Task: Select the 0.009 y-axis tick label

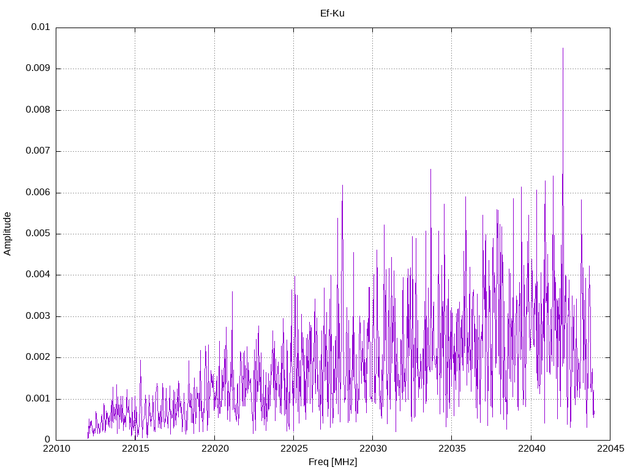Action: (x=37, y=69)
